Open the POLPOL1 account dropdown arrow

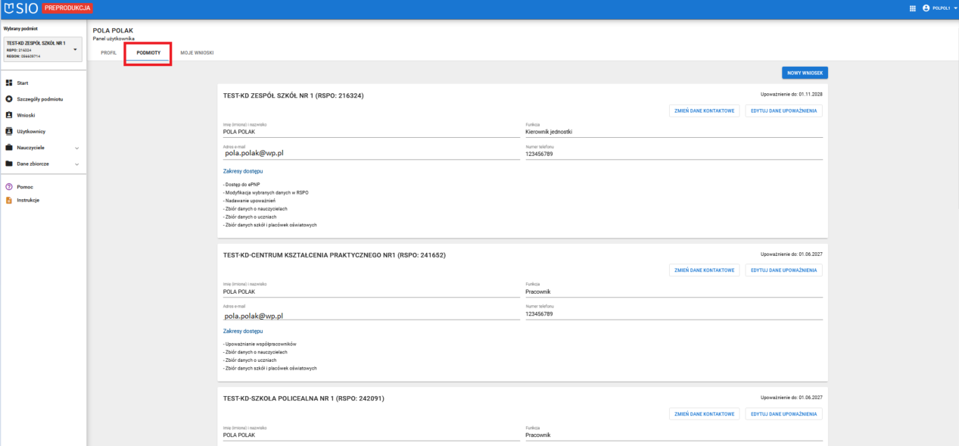point(955,8)
